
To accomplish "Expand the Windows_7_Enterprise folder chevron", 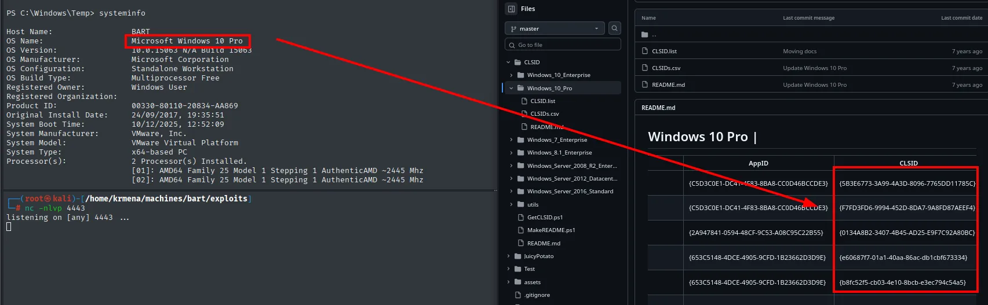I will pyautogui.click(x=511, y=139).
